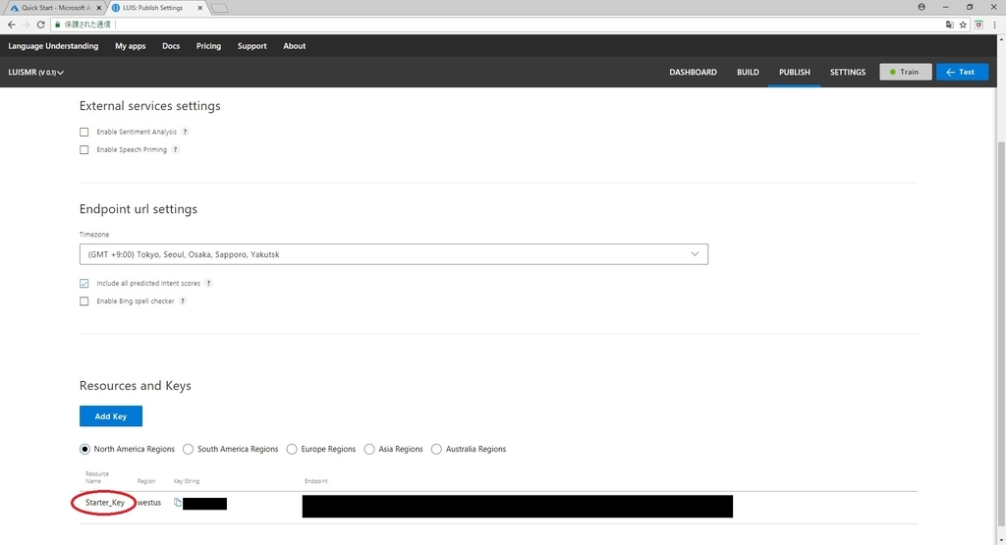Enable Sentiment Analysis checkbox
Screen dimensions: 1006x545
point(84,133)
